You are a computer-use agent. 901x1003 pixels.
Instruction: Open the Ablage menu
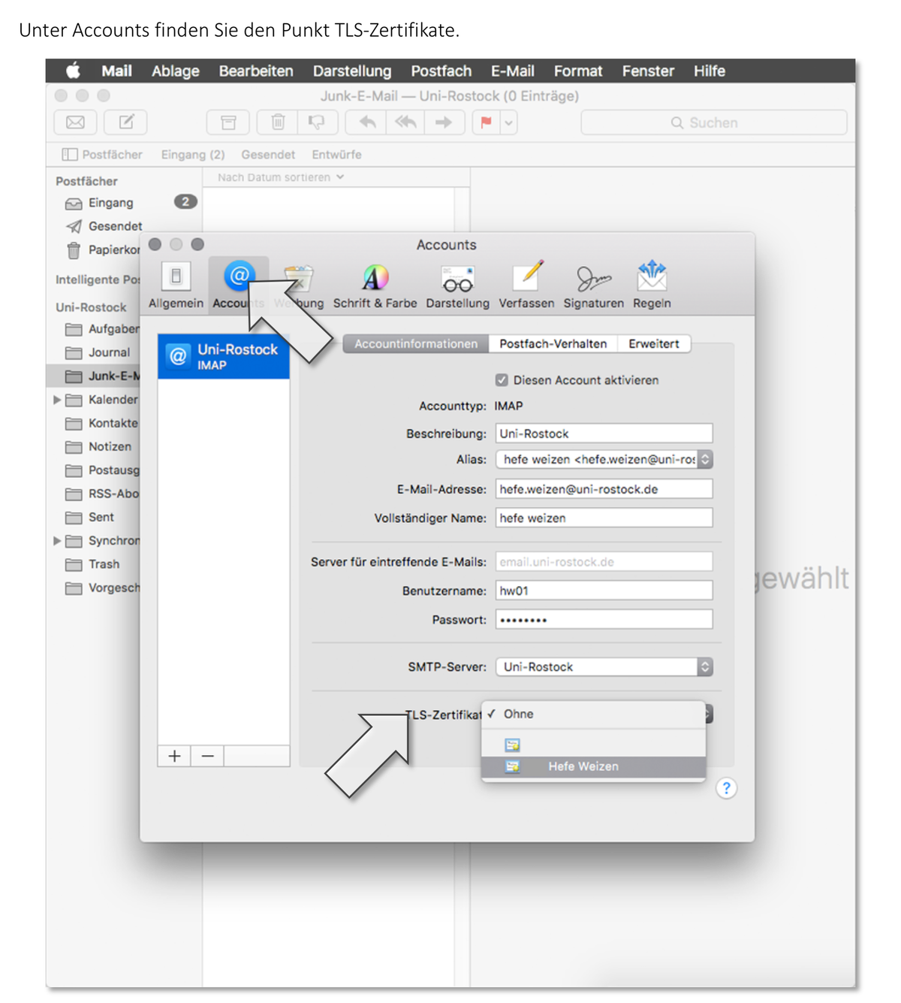175,71
